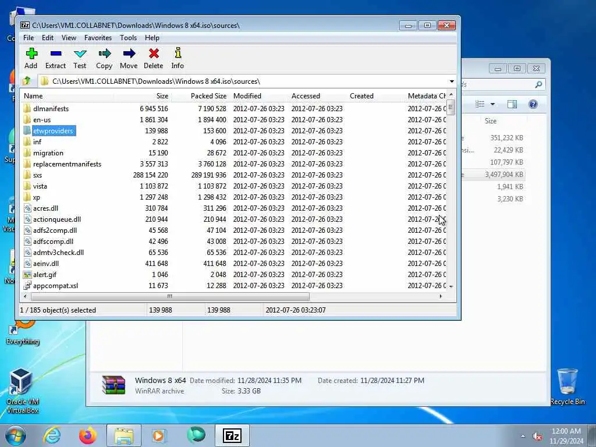Click the Add toolbar icon
This screenshot has width=596, height=447.
(x=31, y=53)
